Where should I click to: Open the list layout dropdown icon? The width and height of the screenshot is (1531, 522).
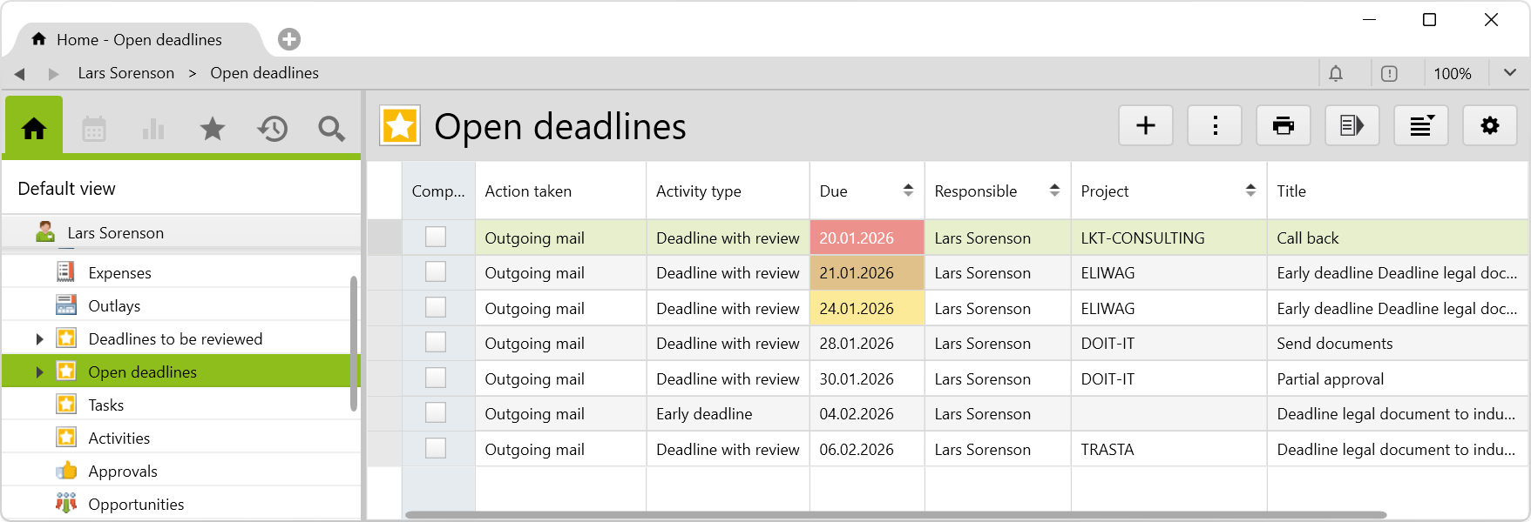1421,126
